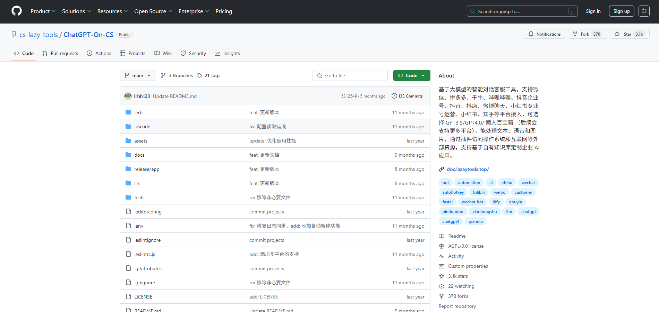
Task: Go to the Pricing page
Action: (224, 11)
